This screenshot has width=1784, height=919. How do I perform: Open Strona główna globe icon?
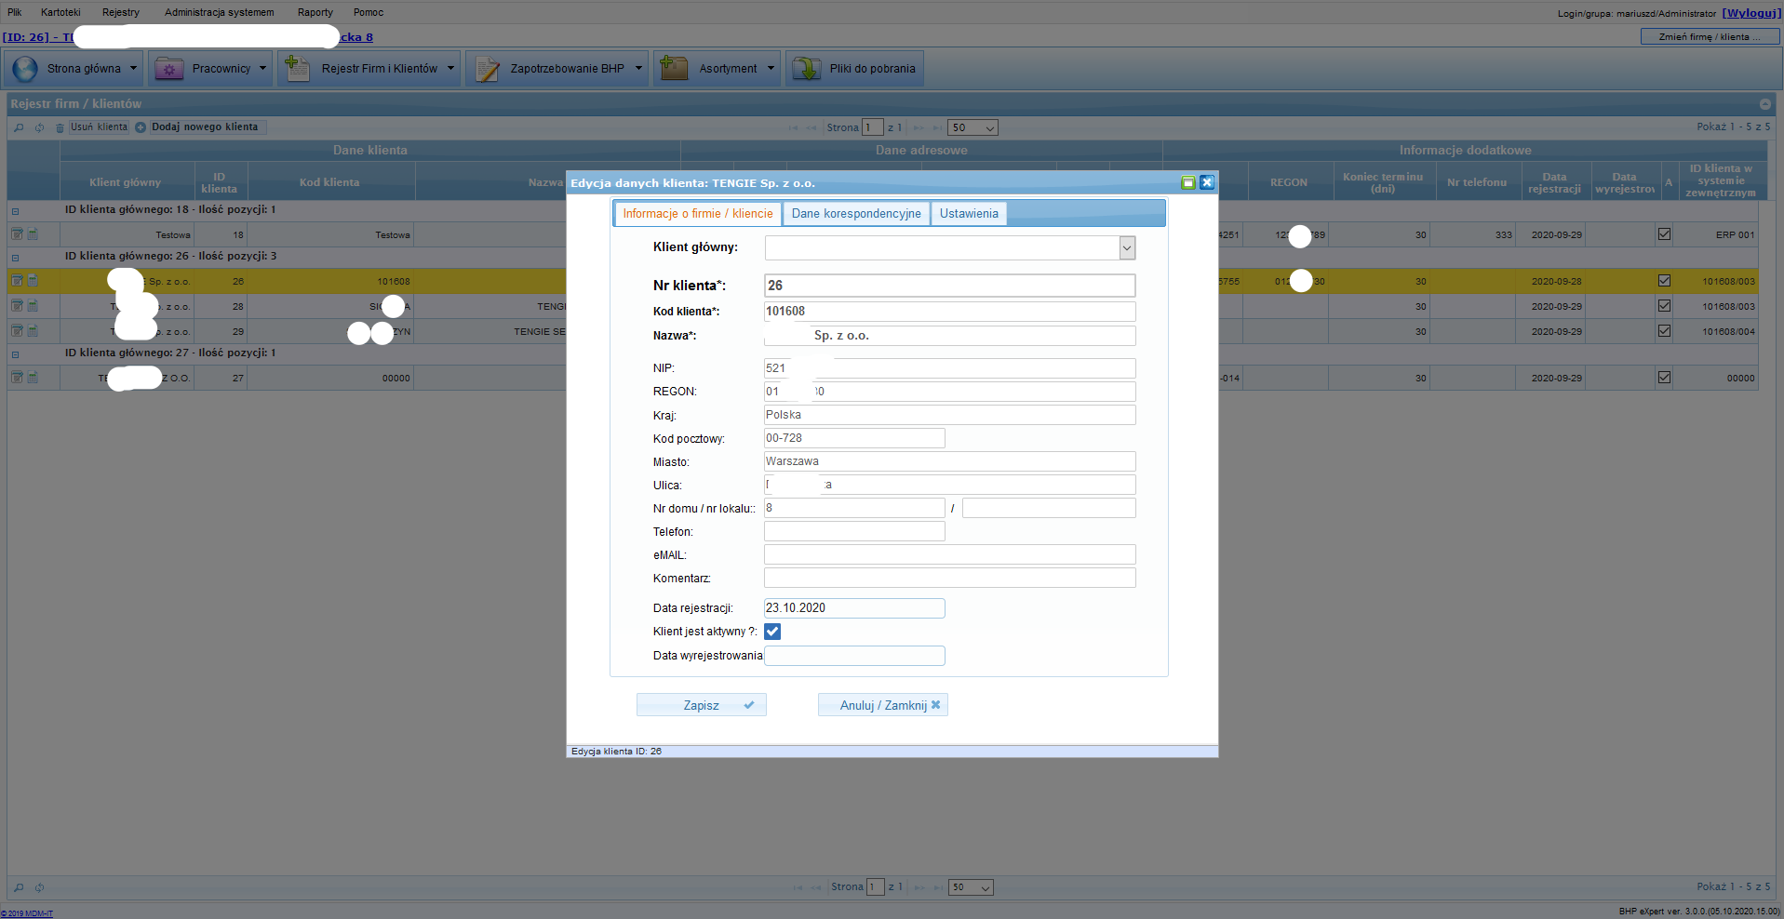25,69
